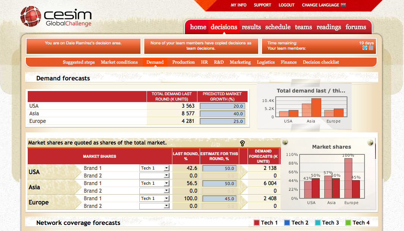Go to the Logistics section

coord(266,62)
